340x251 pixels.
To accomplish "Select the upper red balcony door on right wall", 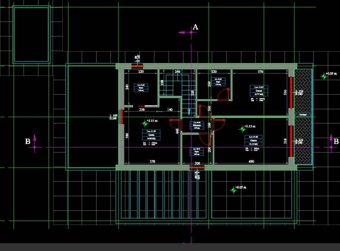I will [291, 92].
